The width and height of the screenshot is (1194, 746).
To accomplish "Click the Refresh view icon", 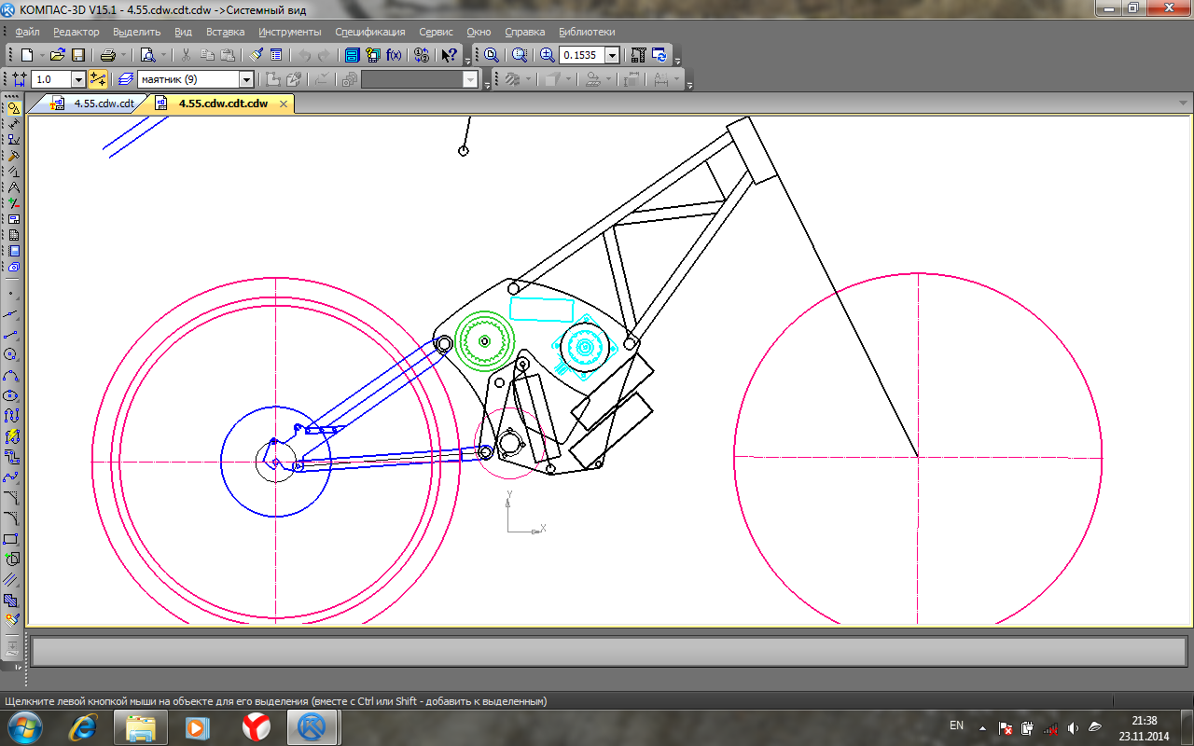I will click(x=659, y=55).
